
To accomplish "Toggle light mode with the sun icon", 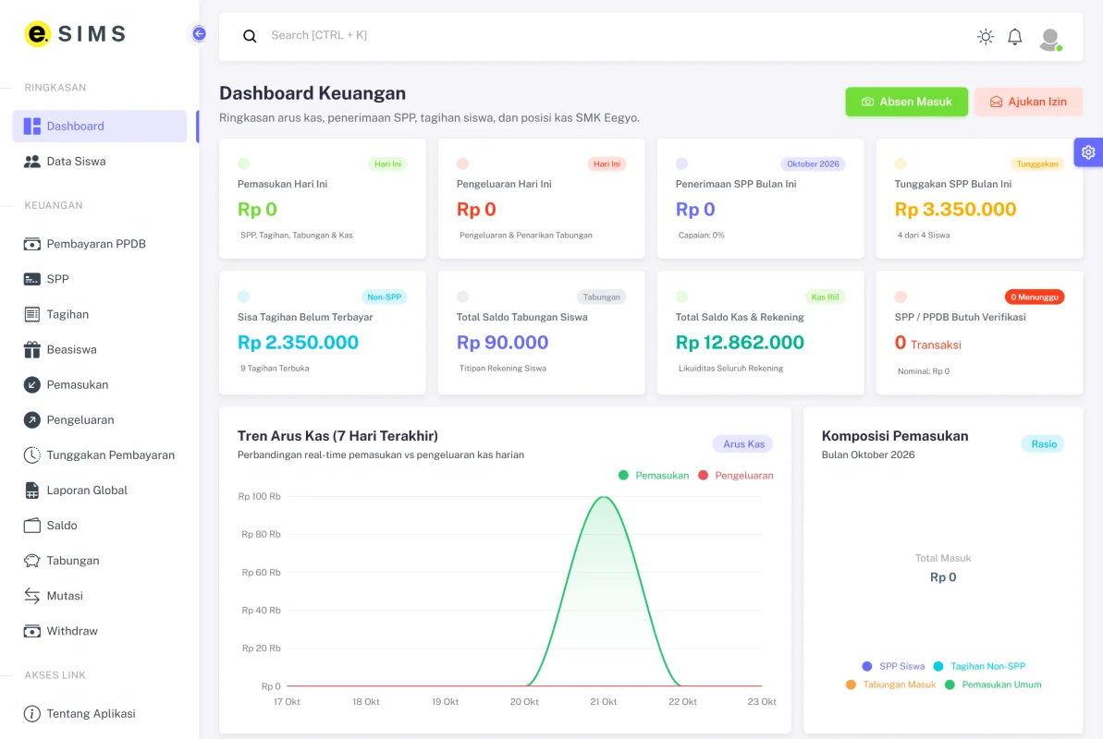I will pyautogui.click(x=986, y=37).
